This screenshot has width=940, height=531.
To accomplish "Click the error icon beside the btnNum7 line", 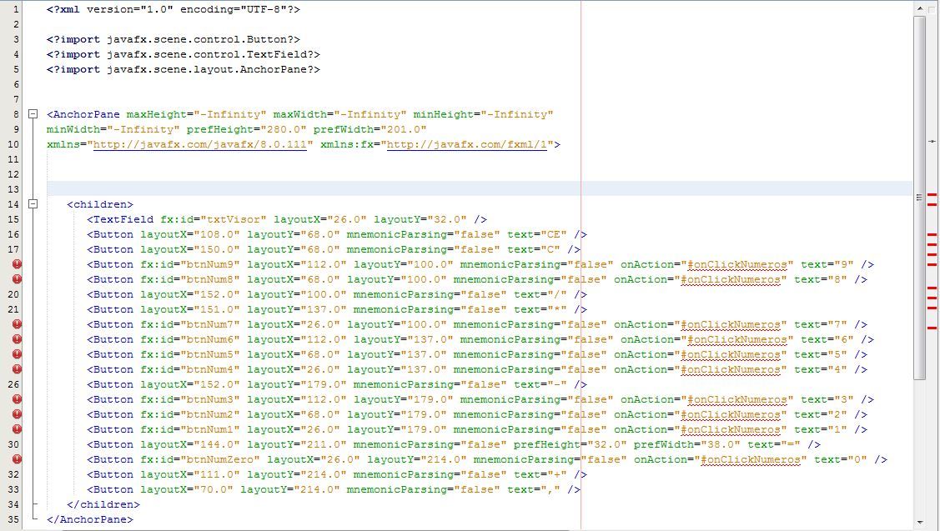I will click(x=17, y=324).
